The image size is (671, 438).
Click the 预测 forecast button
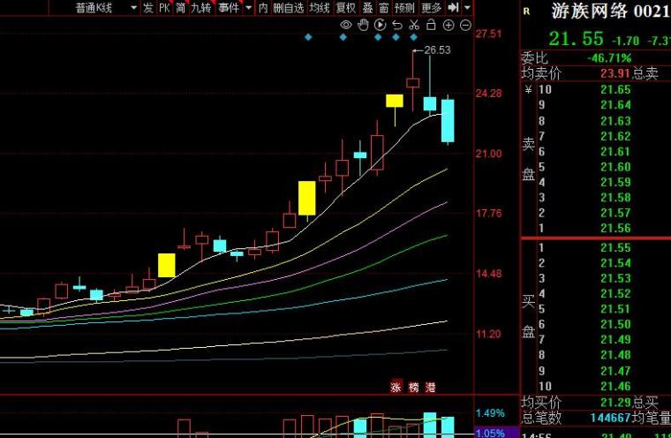click(x=404, y=8)
